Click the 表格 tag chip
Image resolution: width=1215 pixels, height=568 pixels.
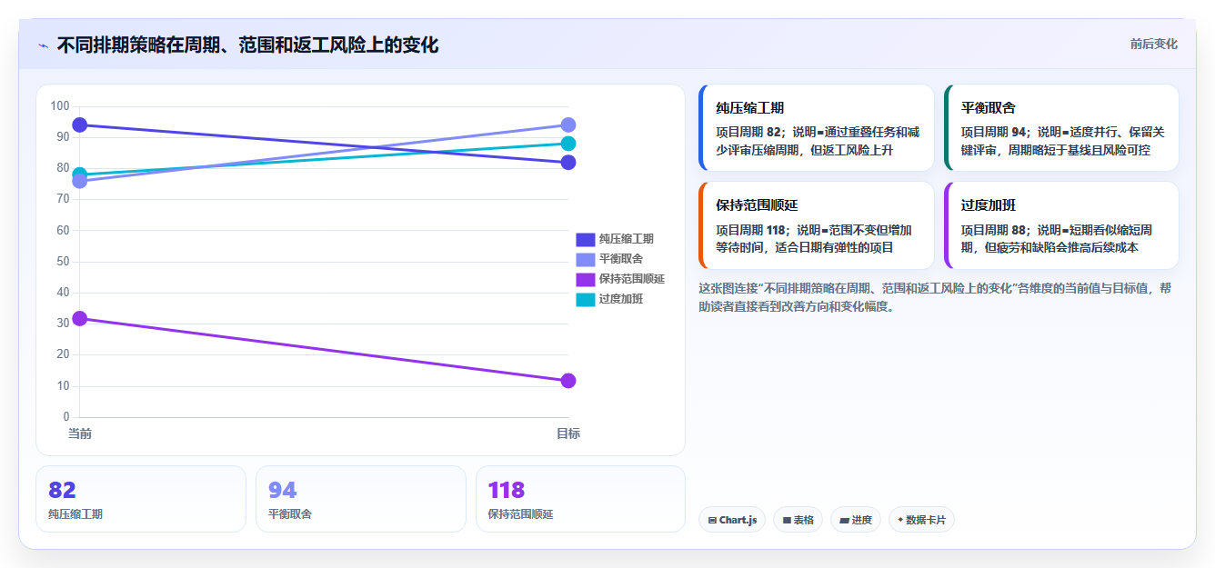click(798, 520)
